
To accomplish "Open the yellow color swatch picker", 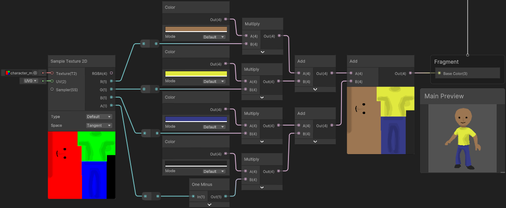I will pyautogui.click(x=196, y=73).
